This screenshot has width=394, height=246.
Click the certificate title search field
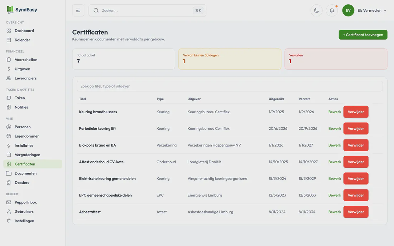tap(230, 86)
